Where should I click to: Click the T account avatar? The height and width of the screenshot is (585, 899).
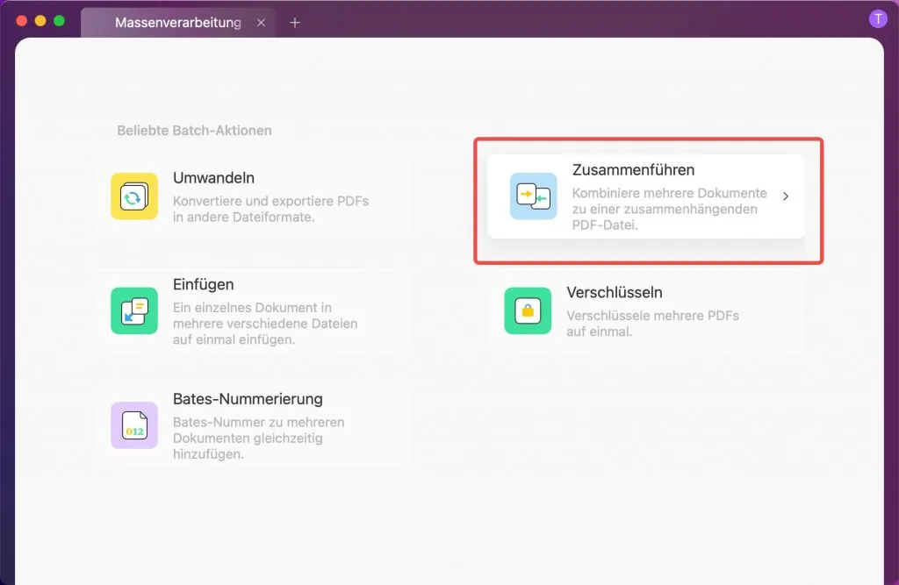point(878,18)
